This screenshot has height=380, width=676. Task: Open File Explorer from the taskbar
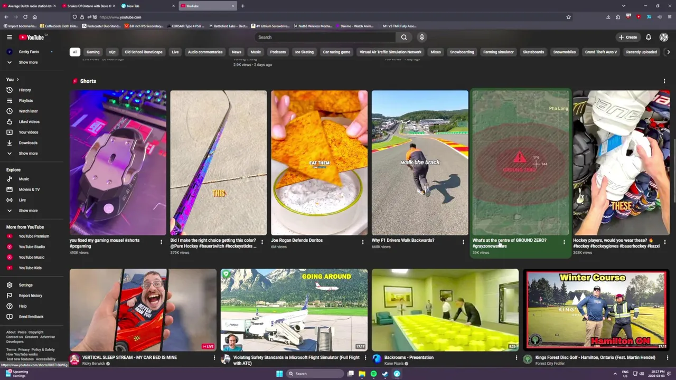(362, 374)
